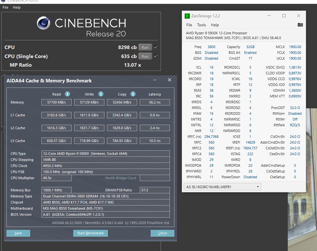
Task: Minimize the ZenTimings window
Action: [269, 16]
